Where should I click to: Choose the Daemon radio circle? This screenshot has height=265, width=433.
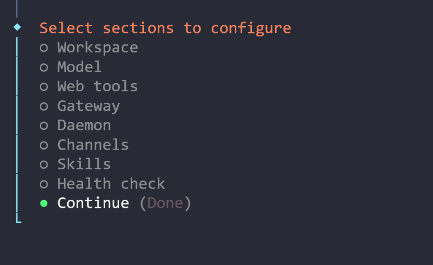coord(44,126)
